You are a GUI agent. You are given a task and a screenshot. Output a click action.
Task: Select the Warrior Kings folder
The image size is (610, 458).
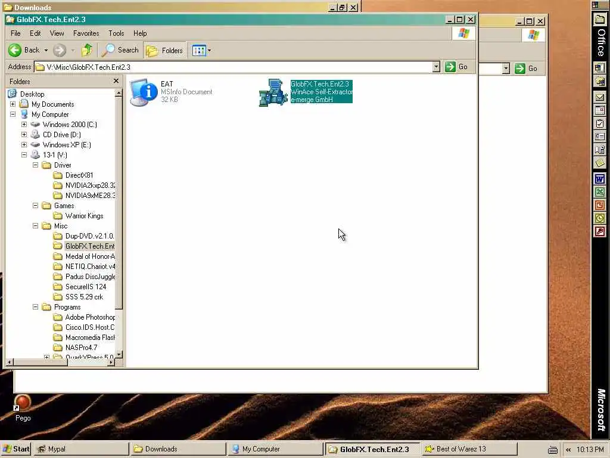84,216
